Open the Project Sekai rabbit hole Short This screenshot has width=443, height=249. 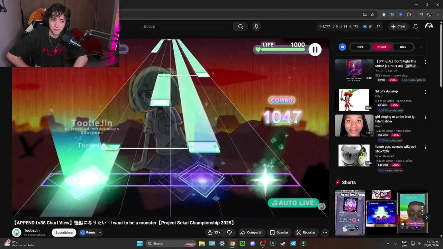(x=350, y=212)
